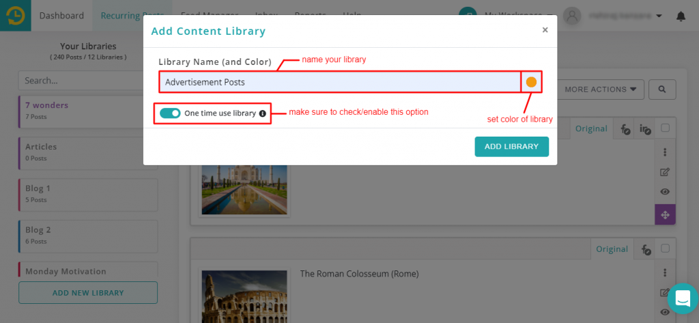Click the info icon beside One time use library
This screenshot has height=323, width=699.
click(263, 113)
